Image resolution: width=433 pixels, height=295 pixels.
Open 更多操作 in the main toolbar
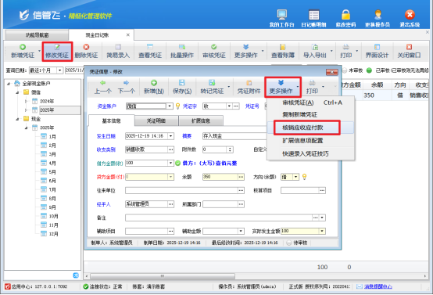click(x=245, y=52)
